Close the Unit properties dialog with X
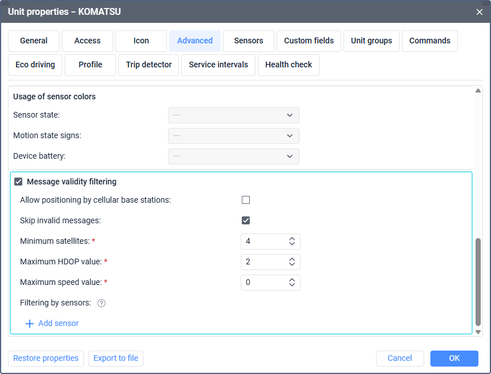Viewport: 491px width, 374px height. tap(480, 11)
